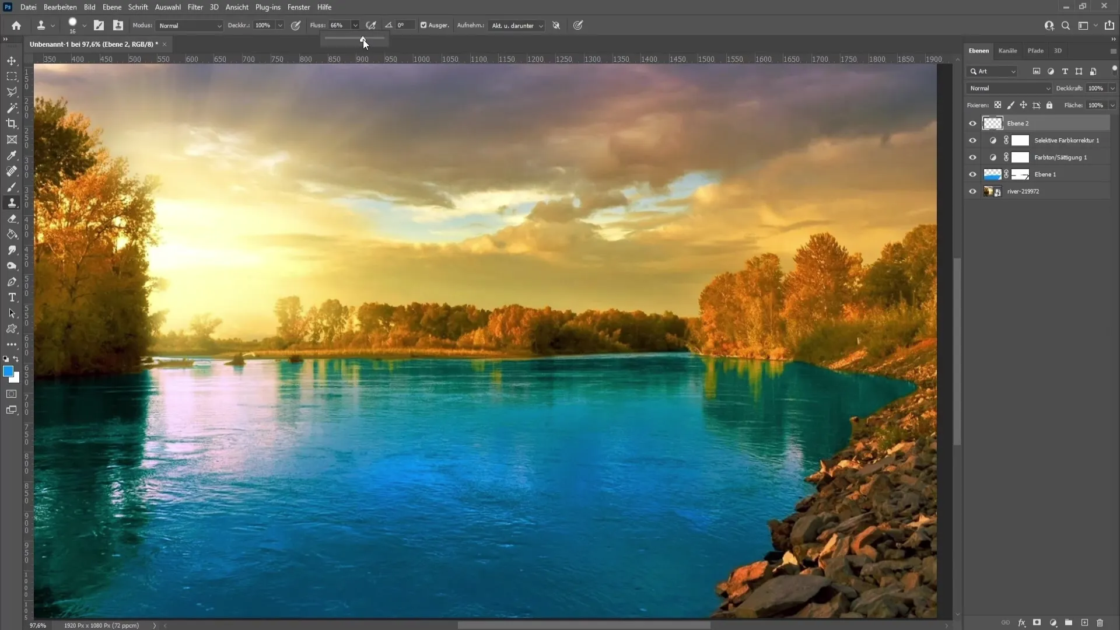Click the Eraser tool
This screenshot has height=630, width=1120.
tap(12, 219)
